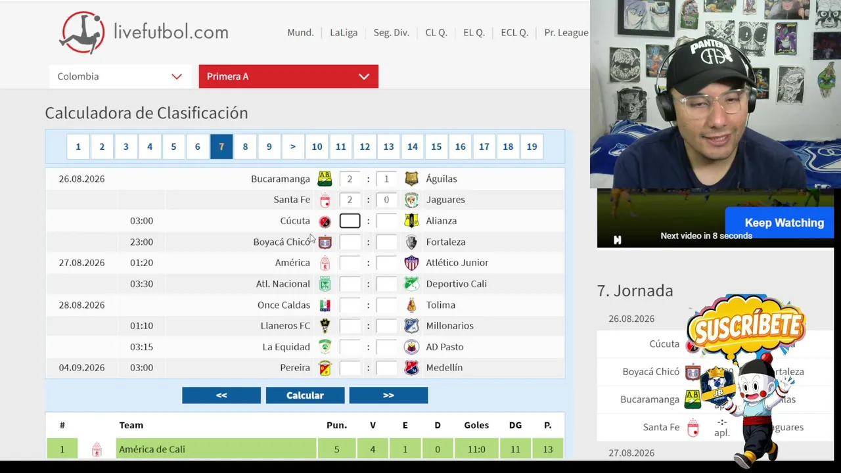
Task: Click the 'Calculadora de Clasificación' heading
Action: [x=147, y=113]
